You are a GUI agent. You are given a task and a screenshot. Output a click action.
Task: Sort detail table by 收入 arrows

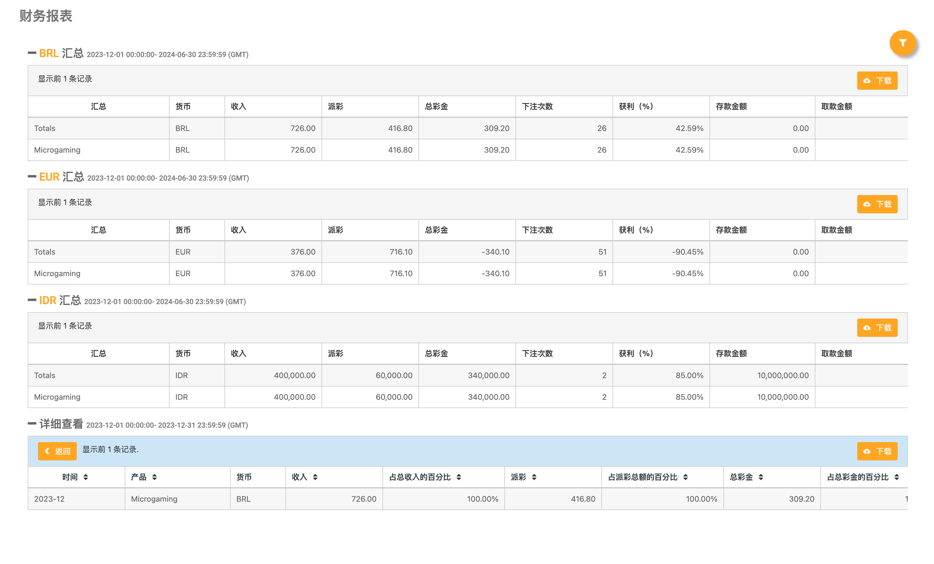[315, 477]
